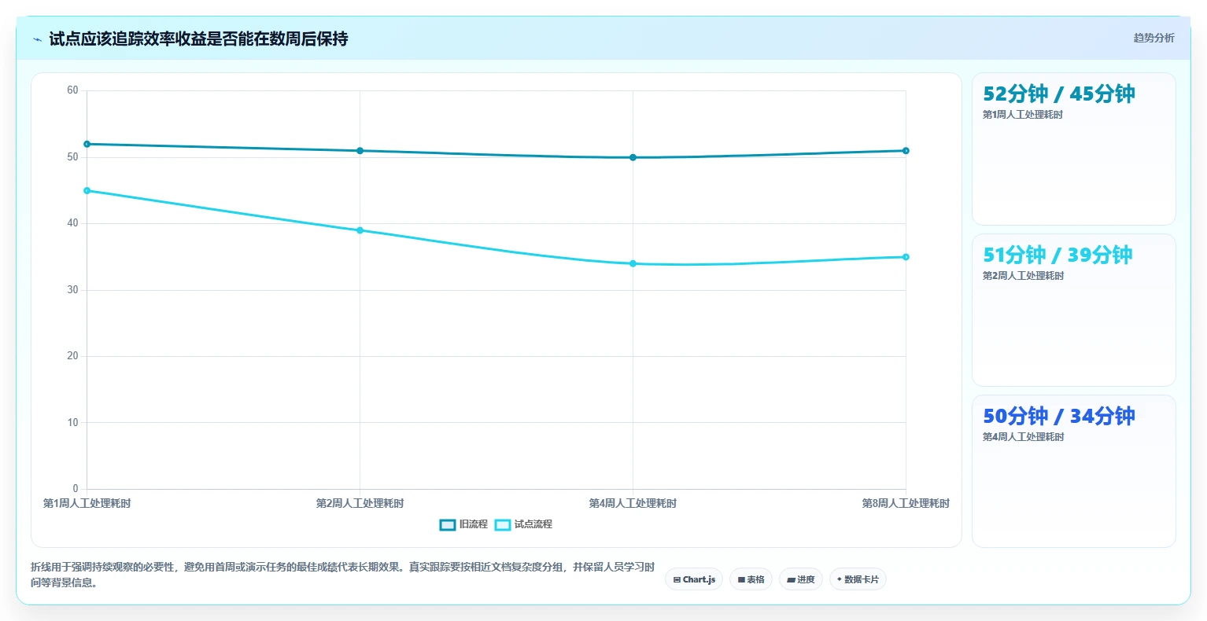Viewport: 1207px width, 621px height.
Task: Click 第4周人工处理耗时 caption in third card
Action: tap(1023, 437)
